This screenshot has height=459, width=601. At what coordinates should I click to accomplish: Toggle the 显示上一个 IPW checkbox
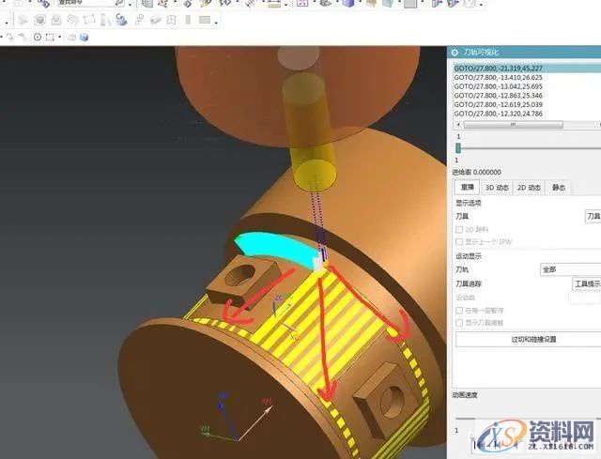click(x=458, y=242)
